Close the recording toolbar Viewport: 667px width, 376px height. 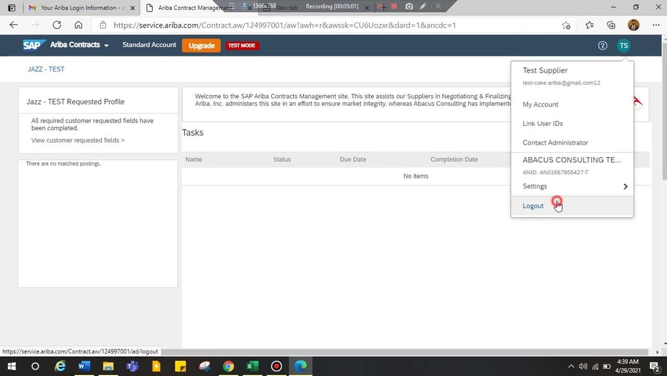[x=438, y=7]
